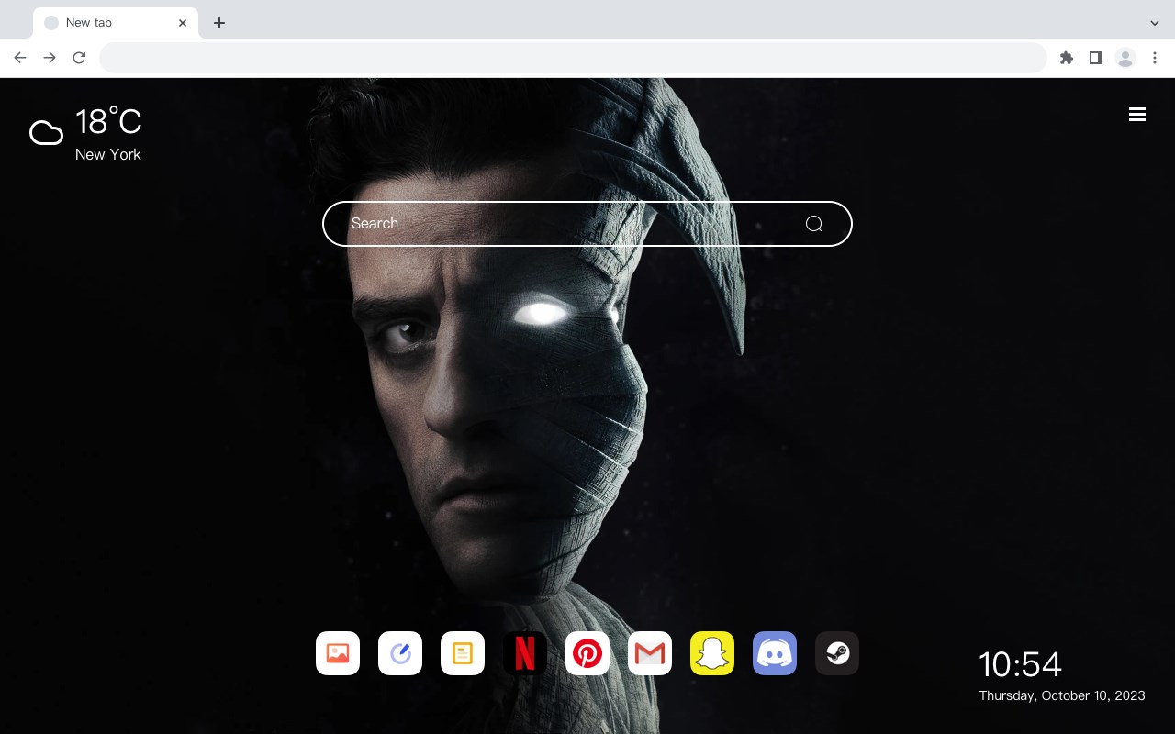Click the magnifier search icon
Screen dimensions: 1175x734
click(813, 224)
